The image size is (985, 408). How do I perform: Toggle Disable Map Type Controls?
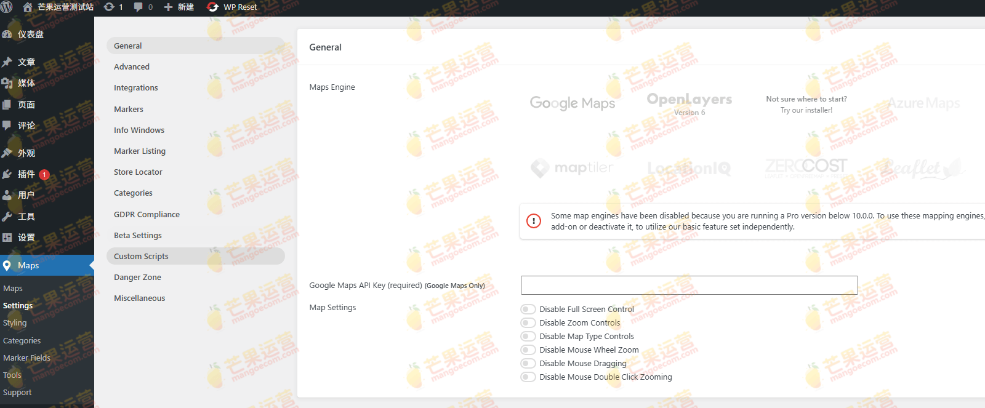coord(528,336)
